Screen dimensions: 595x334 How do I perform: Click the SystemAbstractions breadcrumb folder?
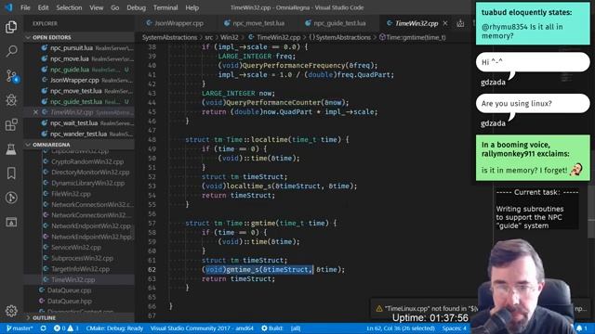(169, 37)
